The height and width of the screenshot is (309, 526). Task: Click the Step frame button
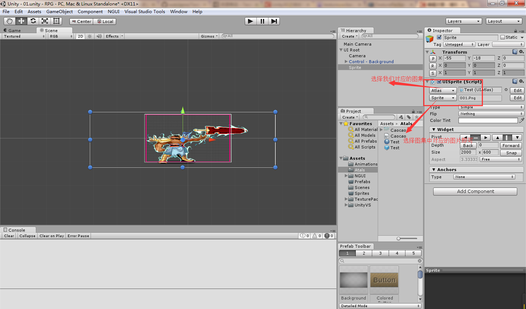pos(274,21)
